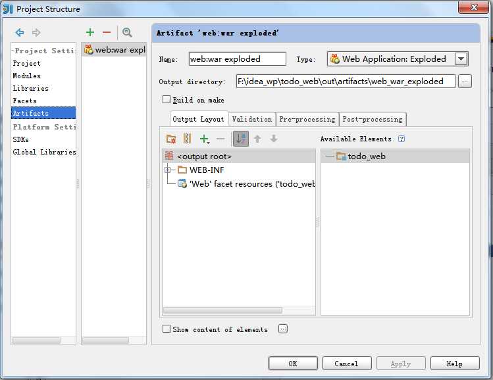Add a new artifact with green plus
The width and height of the screenshot is (493, 380).
(x=90, y=32)
